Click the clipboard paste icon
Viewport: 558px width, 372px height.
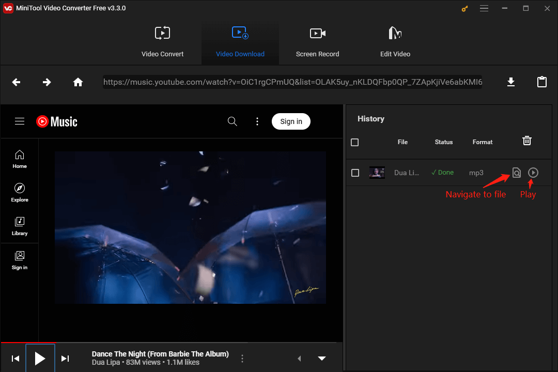coord(541,82)
